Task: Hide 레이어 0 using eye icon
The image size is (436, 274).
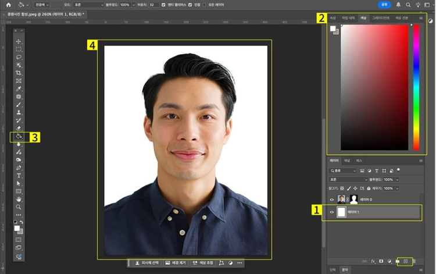Action: click(x=332, y=199)
